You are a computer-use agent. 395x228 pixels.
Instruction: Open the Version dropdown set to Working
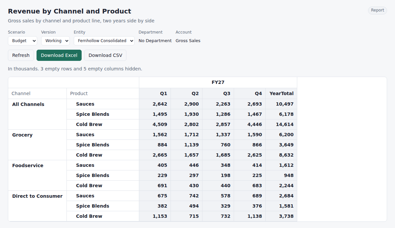[x=55, y=41]
